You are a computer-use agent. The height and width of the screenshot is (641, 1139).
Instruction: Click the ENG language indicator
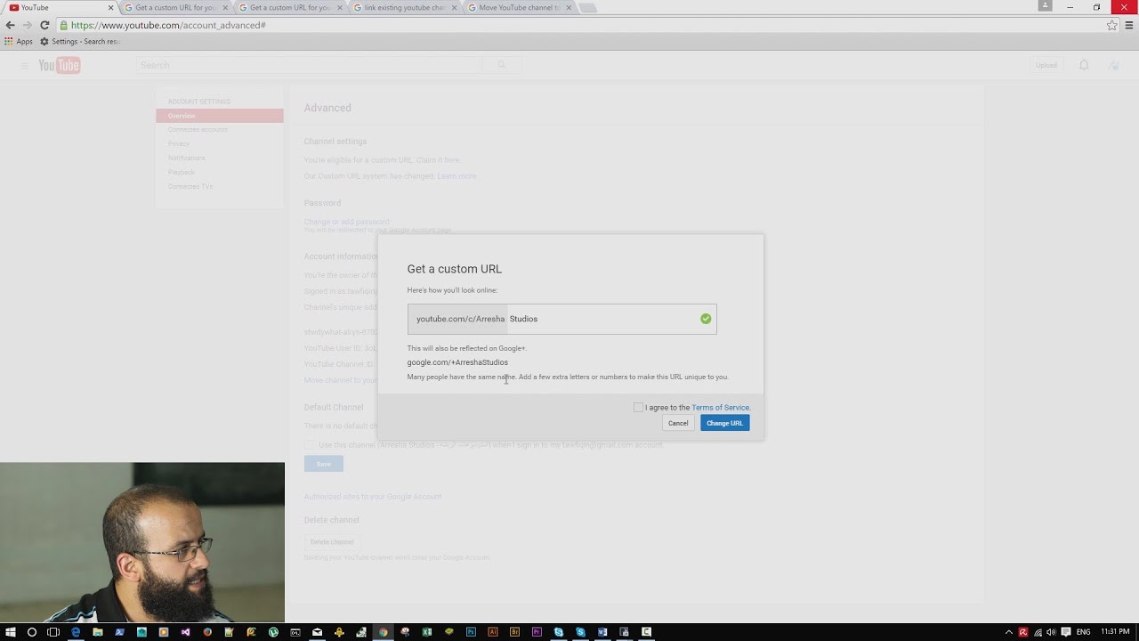[1084, 632]
